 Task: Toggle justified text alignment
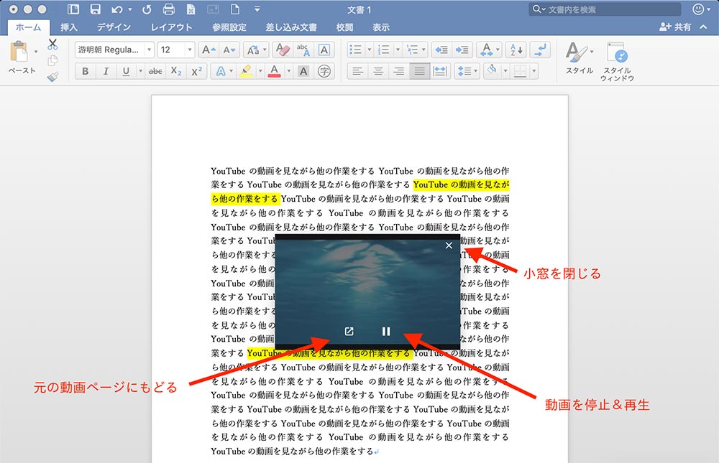pos(420,71)
